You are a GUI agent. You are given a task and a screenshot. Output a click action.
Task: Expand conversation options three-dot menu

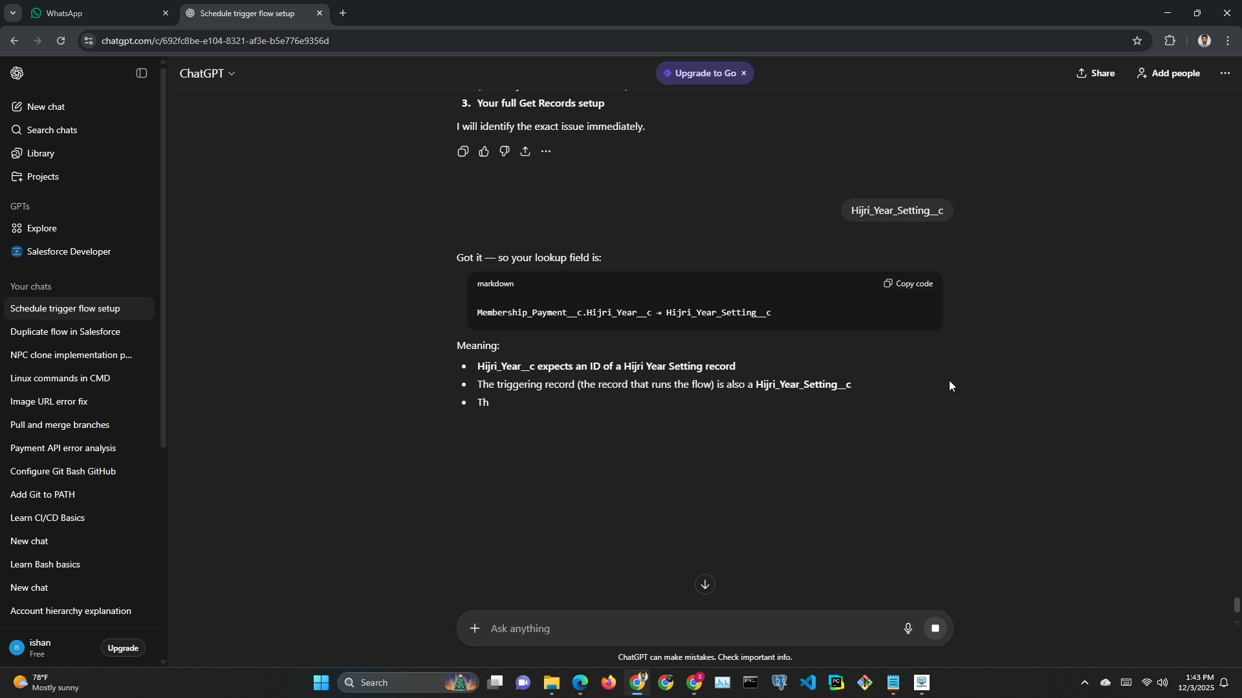coord(1225,73)
